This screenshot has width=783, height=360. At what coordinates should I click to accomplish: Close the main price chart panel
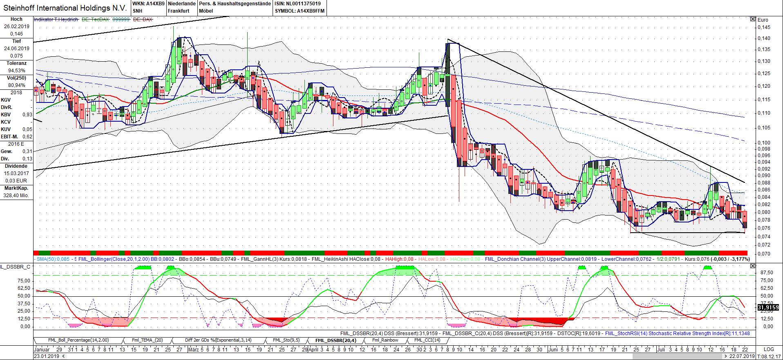(753, 19)
